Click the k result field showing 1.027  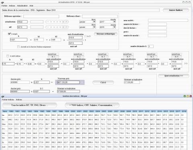point(18,40)
